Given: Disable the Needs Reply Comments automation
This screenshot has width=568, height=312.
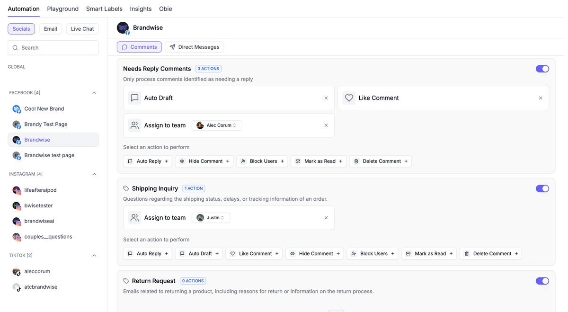Looking at the screenshot, I should 542,68.
